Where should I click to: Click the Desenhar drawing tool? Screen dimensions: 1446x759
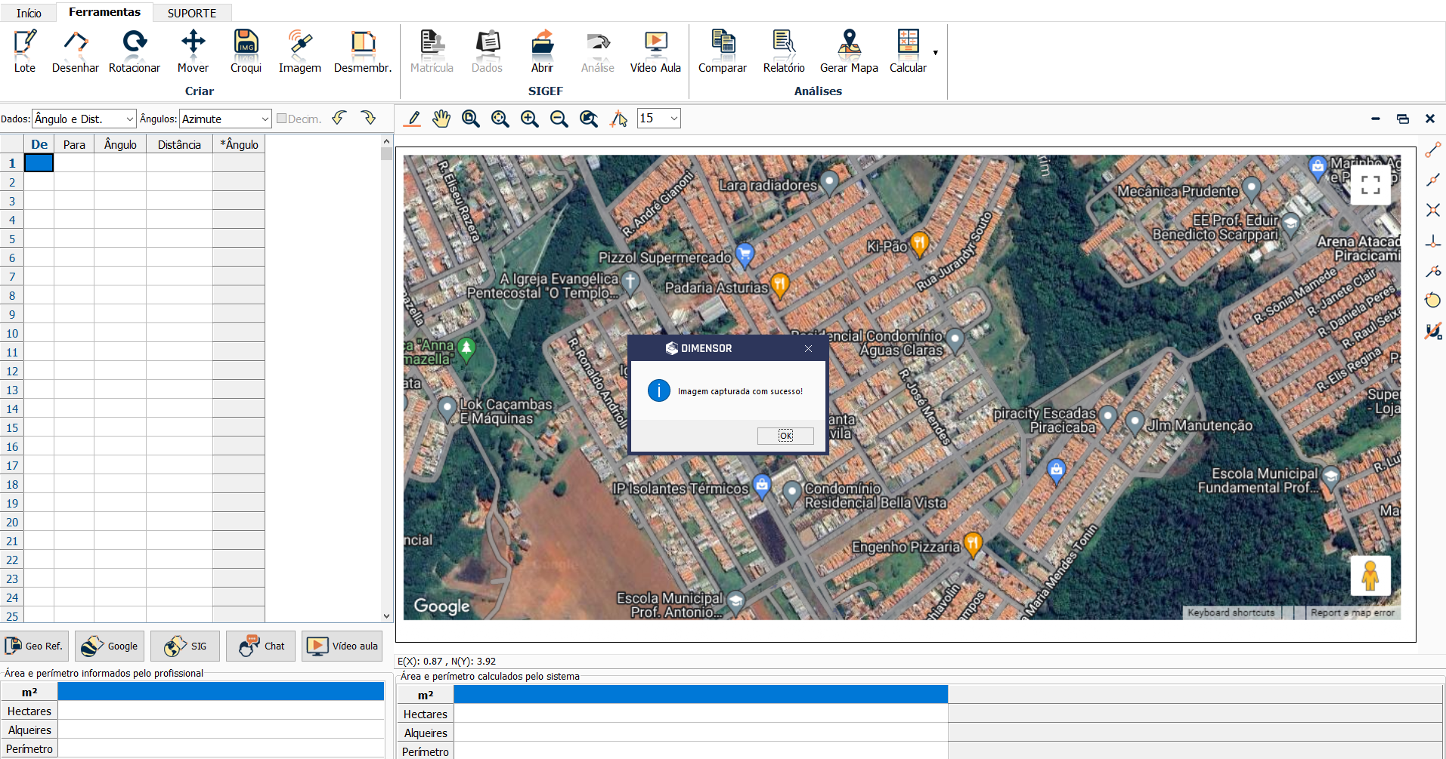tap(75, 51)
